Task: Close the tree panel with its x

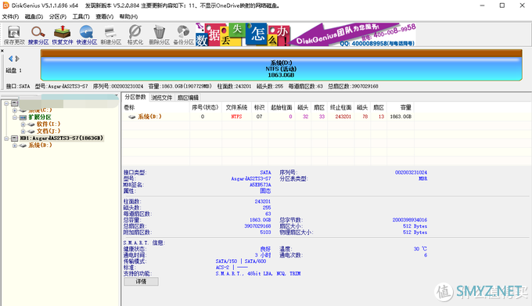Action: [x=117, y=95]
